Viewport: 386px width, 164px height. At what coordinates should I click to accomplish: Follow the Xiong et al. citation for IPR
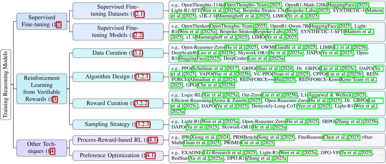point(204,137)
